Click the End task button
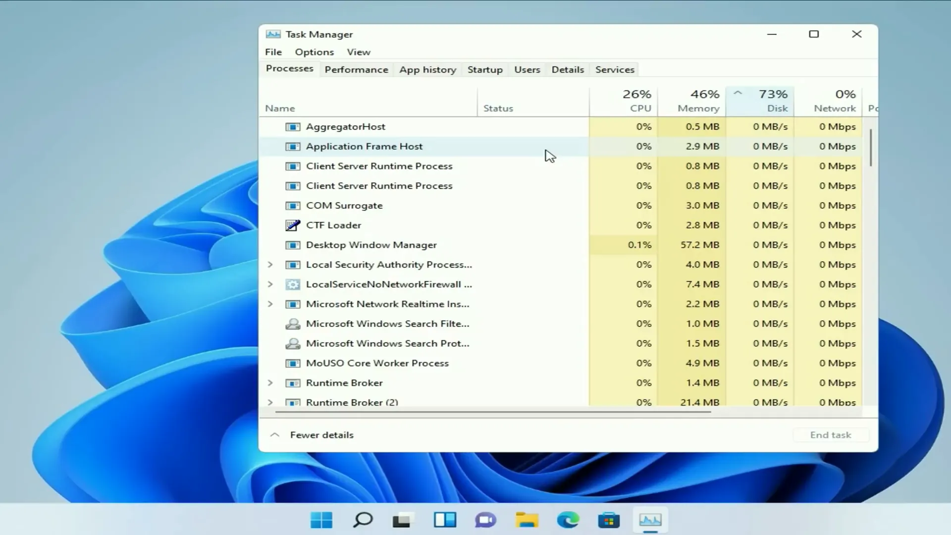 [831, 435]
